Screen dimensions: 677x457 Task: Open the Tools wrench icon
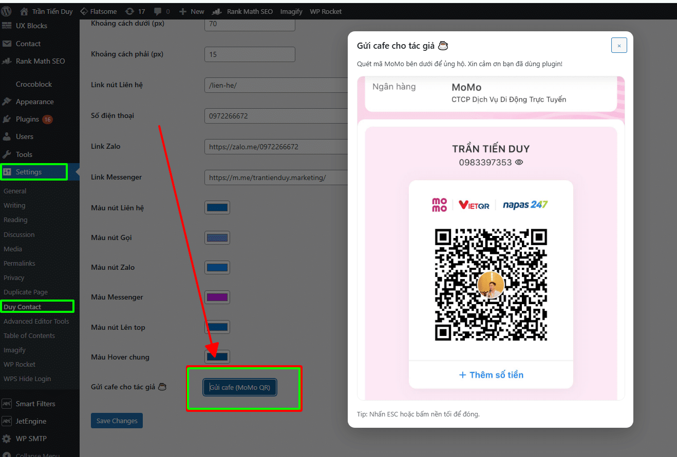pyautogui.click(x=7, y=154)
